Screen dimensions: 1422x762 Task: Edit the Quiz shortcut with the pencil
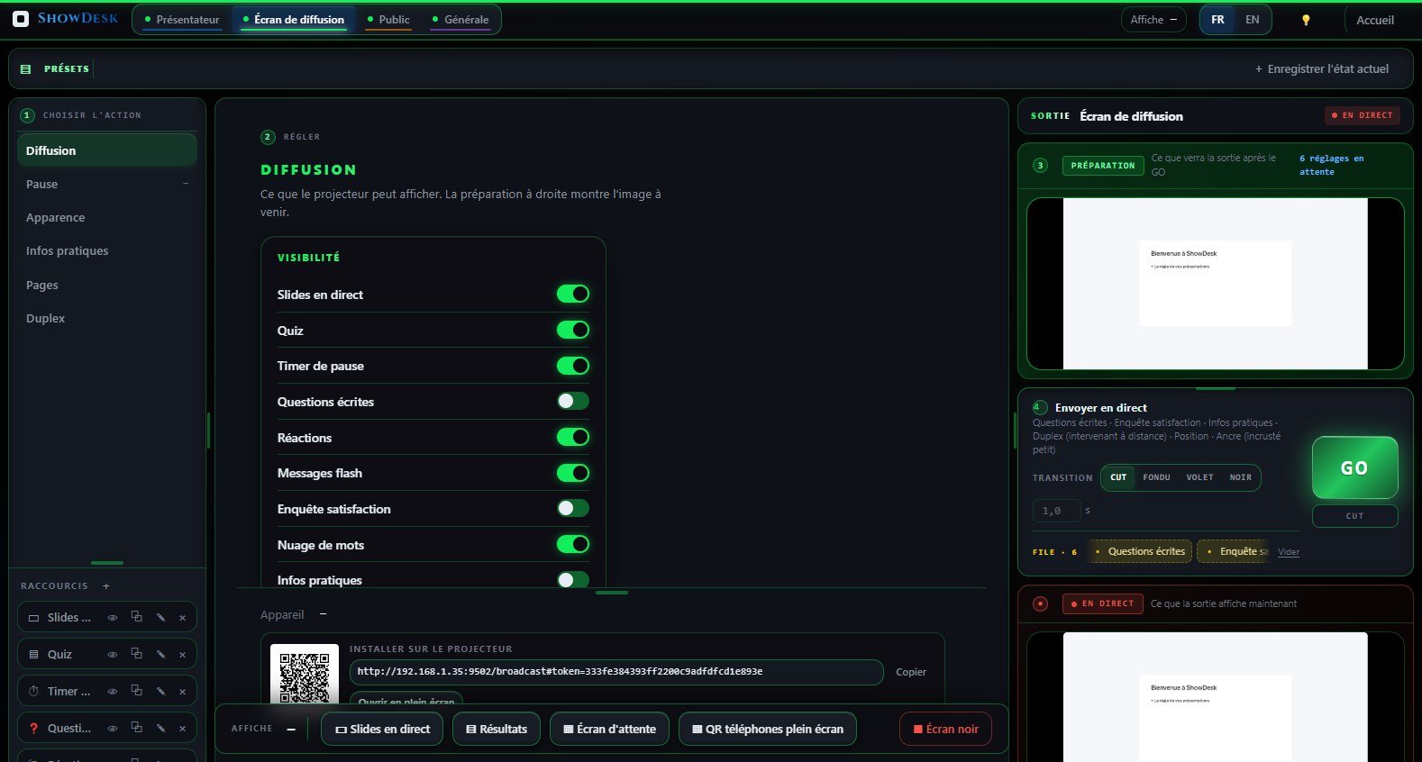[160, 654]
